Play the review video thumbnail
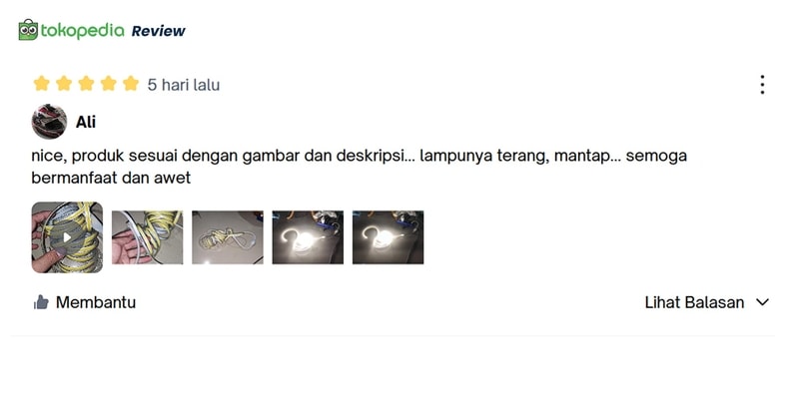The height and width of the screenshot is (399, 799). (67, 237)
